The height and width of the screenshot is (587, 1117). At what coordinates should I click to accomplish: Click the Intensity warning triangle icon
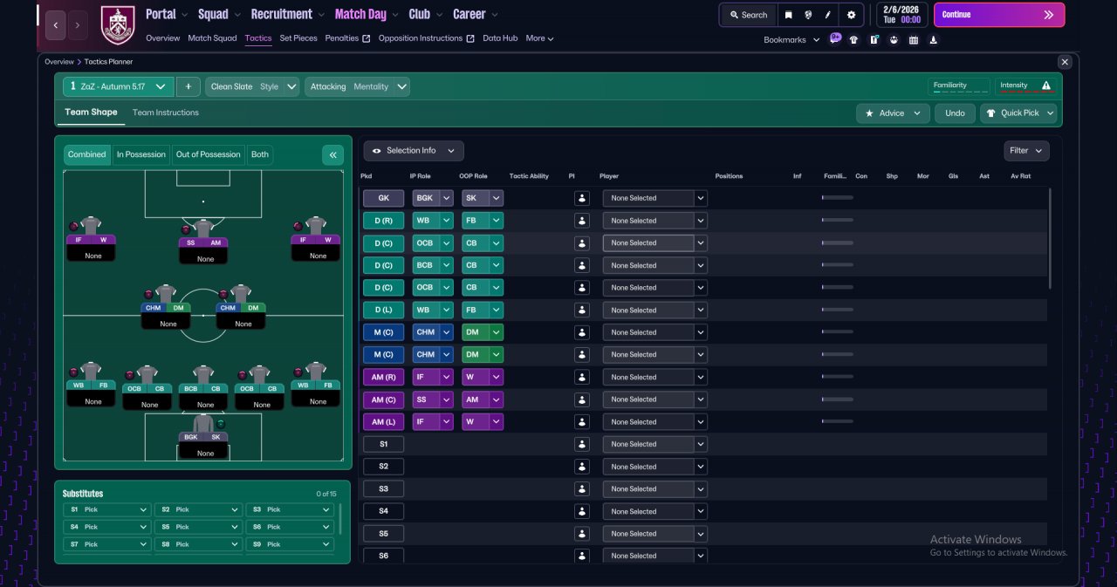1046,85
